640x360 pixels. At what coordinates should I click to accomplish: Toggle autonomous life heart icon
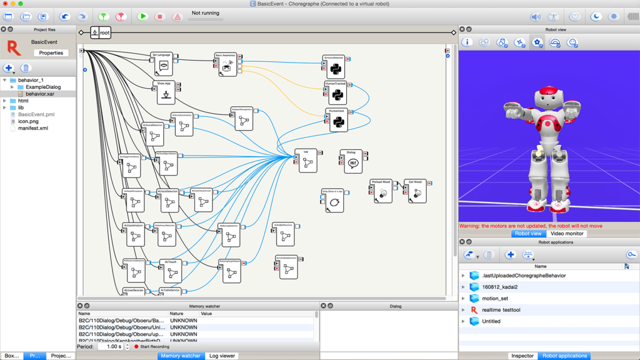[x=574, y=17]
